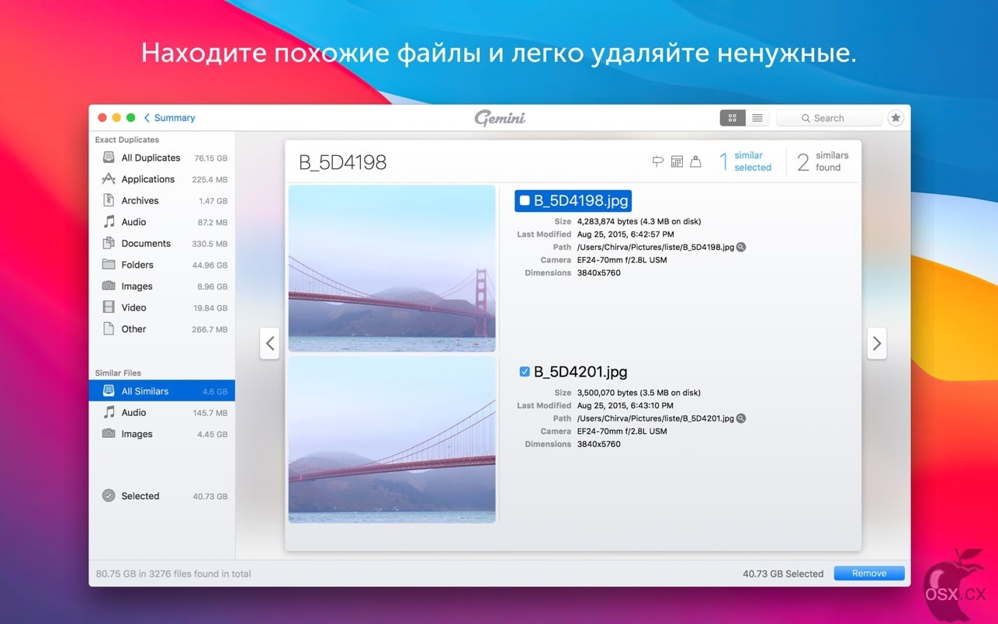The image size is (998, 624).
Task: Click the 76.15 GB size value
Action: [x=211, y=158]
